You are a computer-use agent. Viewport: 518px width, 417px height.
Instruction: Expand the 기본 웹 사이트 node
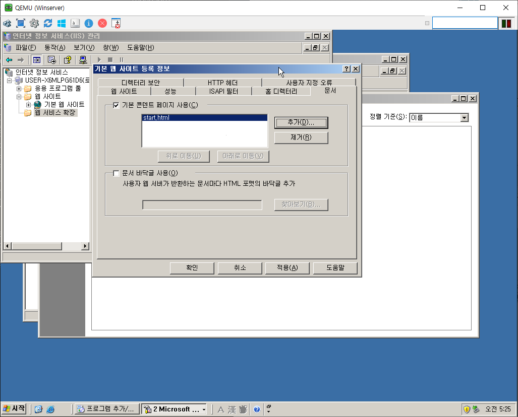pyautogui.click(x=28, y=105)
